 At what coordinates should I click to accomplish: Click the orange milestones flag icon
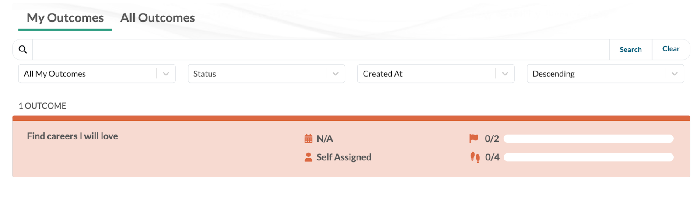coord(473,138)
